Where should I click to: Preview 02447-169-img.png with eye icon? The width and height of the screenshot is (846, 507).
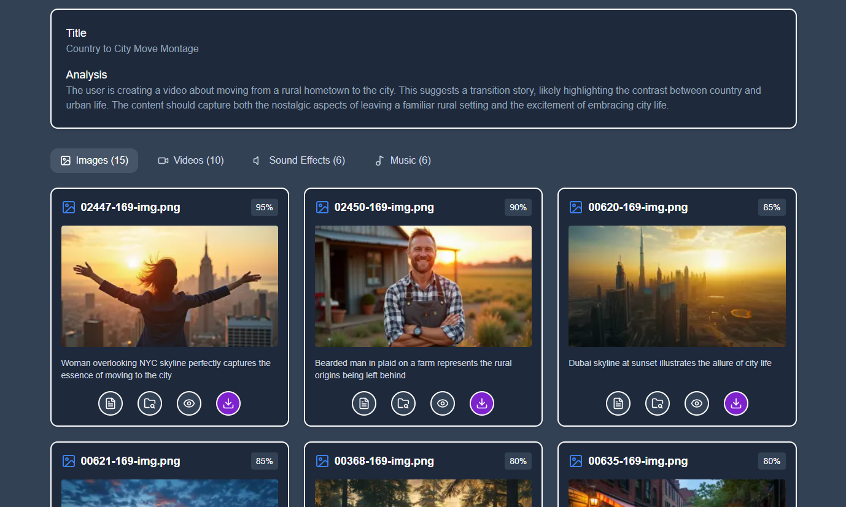pyautogui.click(x=189, y=403)
